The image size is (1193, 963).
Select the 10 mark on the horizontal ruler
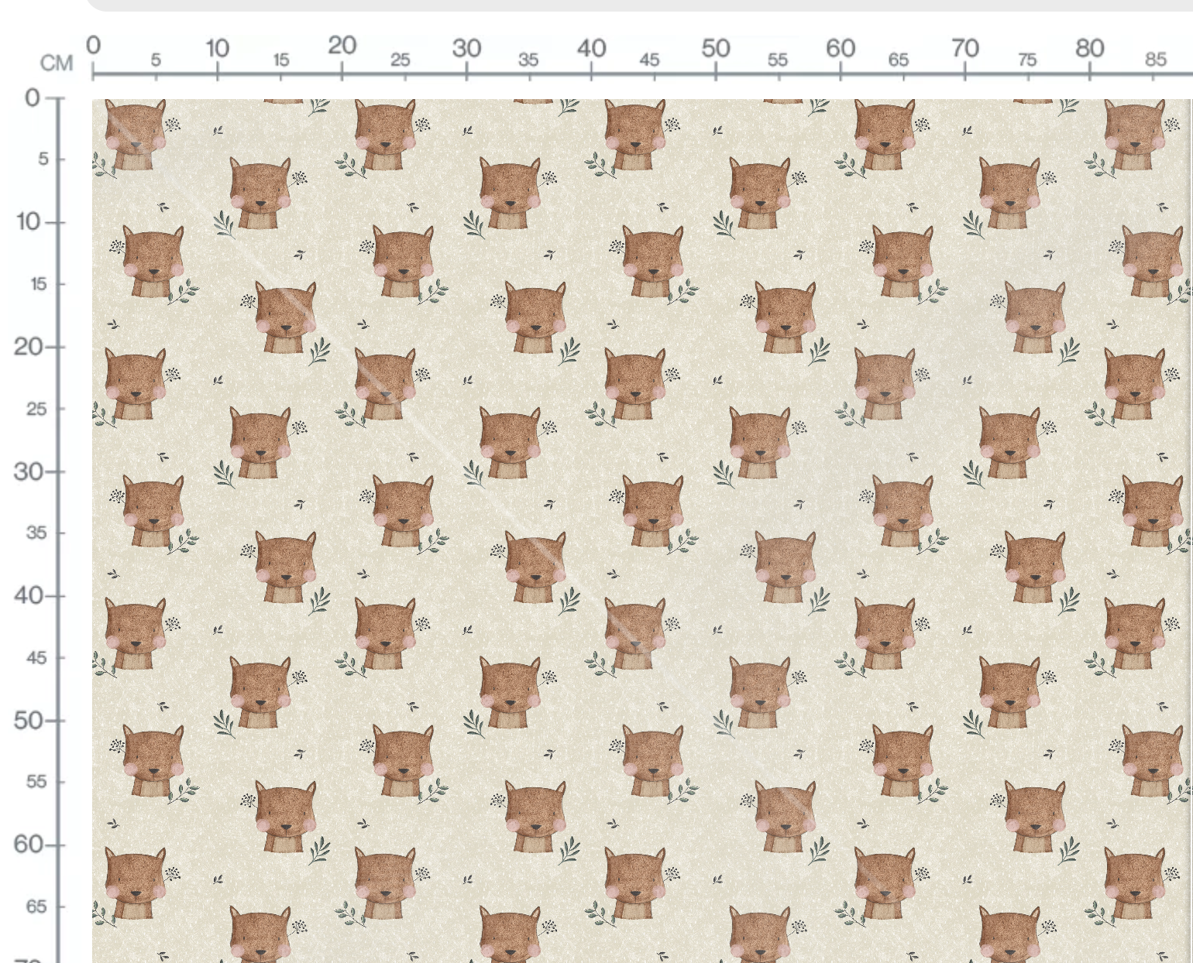point(218,48)
